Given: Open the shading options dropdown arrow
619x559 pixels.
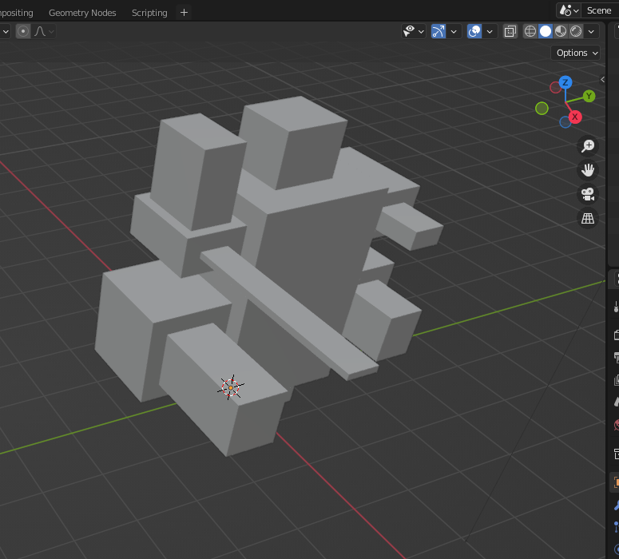Looking at the screenshot, I should pos(591,31).
